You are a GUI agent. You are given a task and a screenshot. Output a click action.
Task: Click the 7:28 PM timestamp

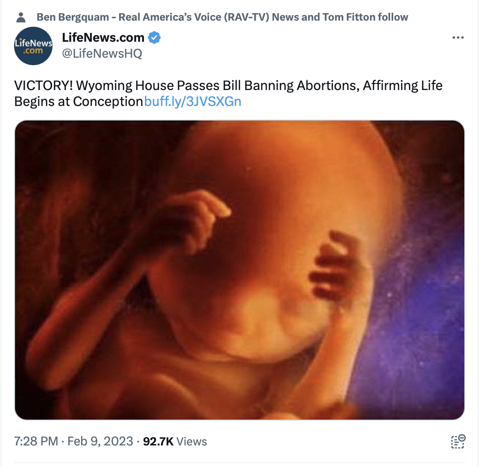36,441
